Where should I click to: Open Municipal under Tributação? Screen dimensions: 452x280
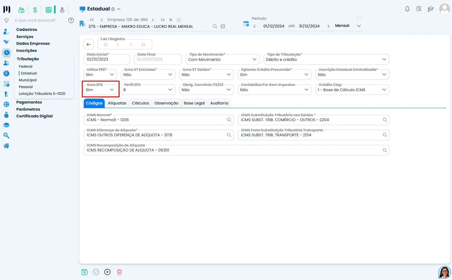(28, 80)
